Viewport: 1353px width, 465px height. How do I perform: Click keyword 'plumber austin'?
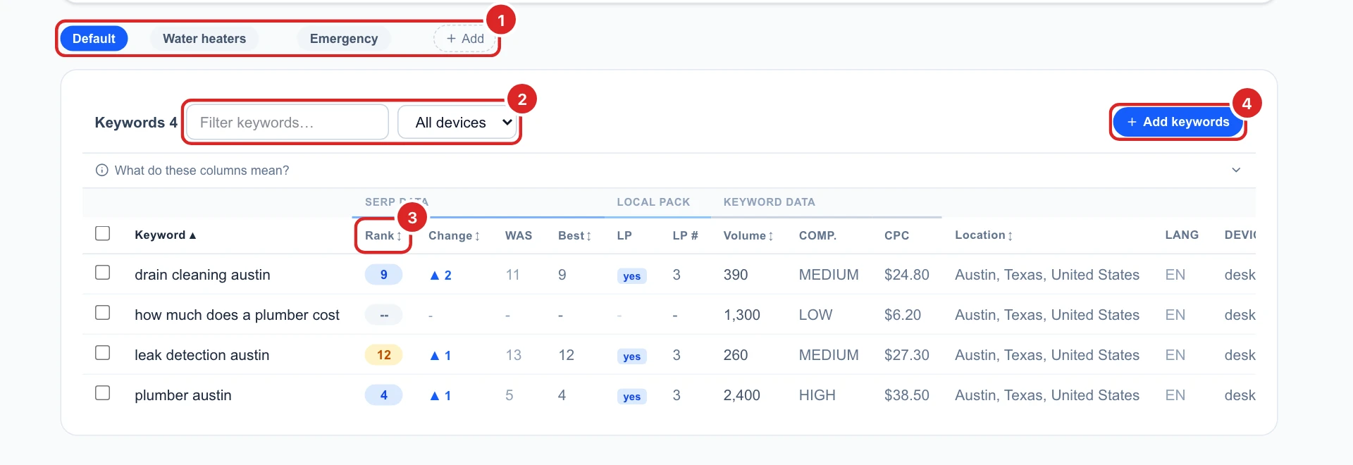[183, 395]
